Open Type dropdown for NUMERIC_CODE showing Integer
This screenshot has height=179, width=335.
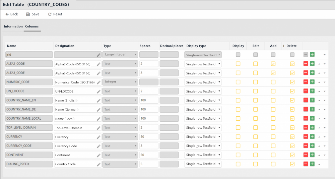[120, 82]
